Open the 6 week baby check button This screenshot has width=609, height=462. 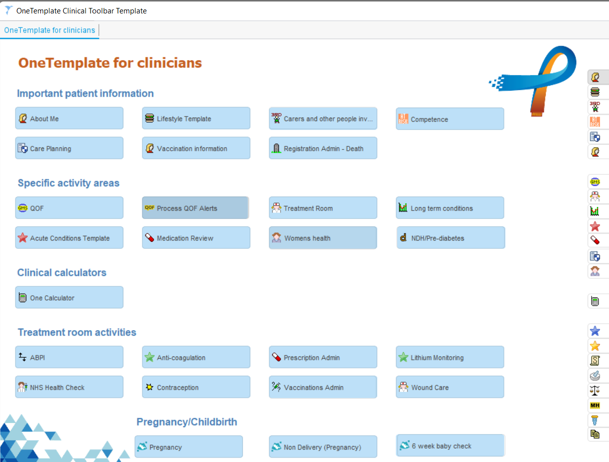point(451,446)
